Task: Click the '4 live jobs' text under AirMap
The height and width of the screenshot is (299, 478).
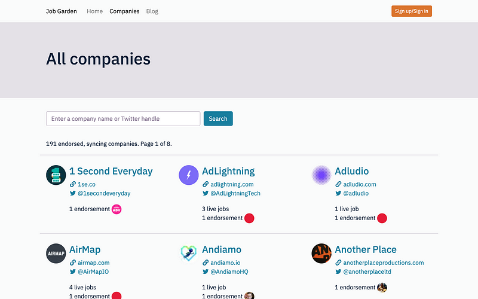Action: [x=82, y=288]
